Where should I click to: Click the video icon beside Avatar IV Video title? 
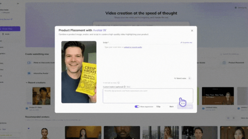(x=27, y=108)
